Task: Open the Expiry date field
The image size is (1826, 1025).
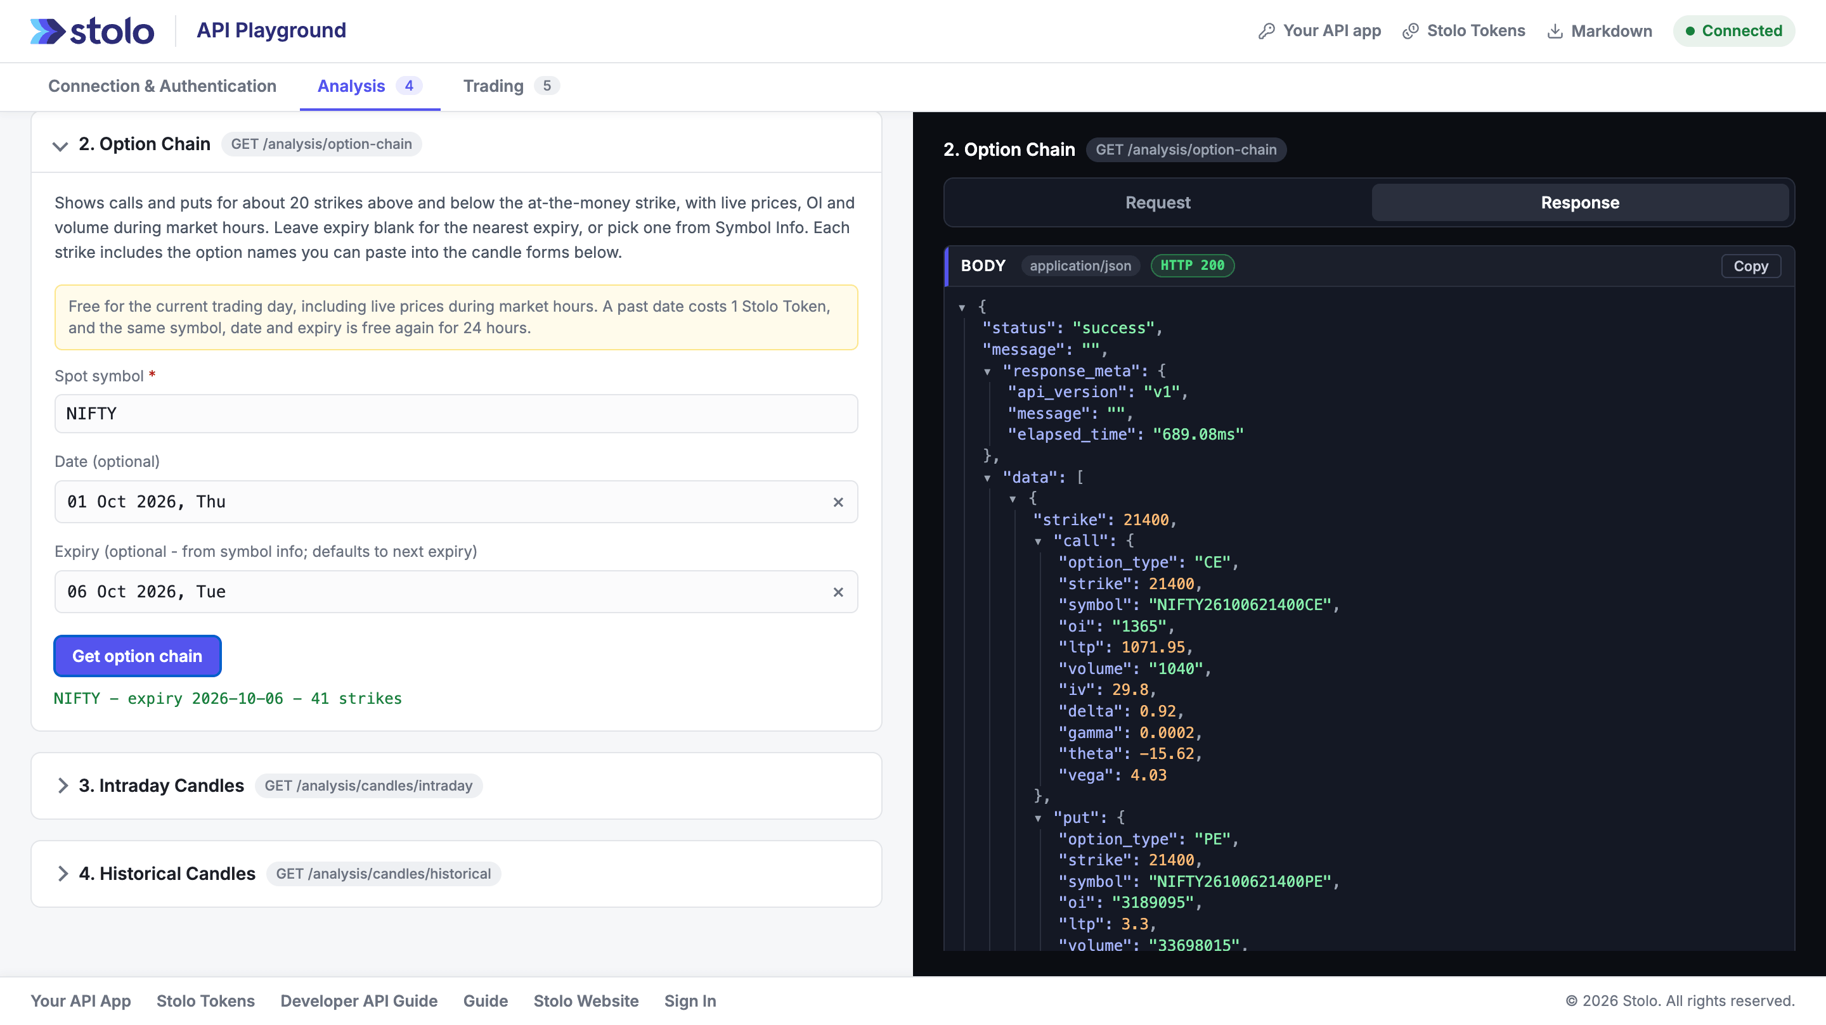Action: 456,592
